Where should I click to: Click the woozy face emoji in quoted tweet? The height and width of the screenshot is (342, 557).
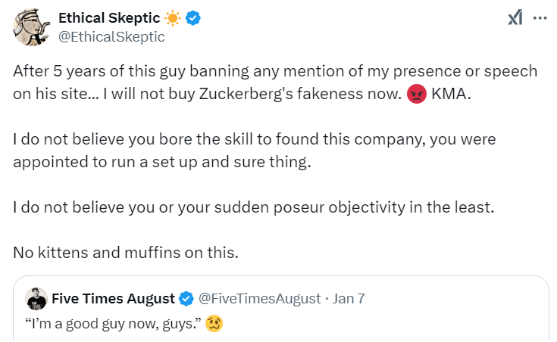tap(216, 323)
